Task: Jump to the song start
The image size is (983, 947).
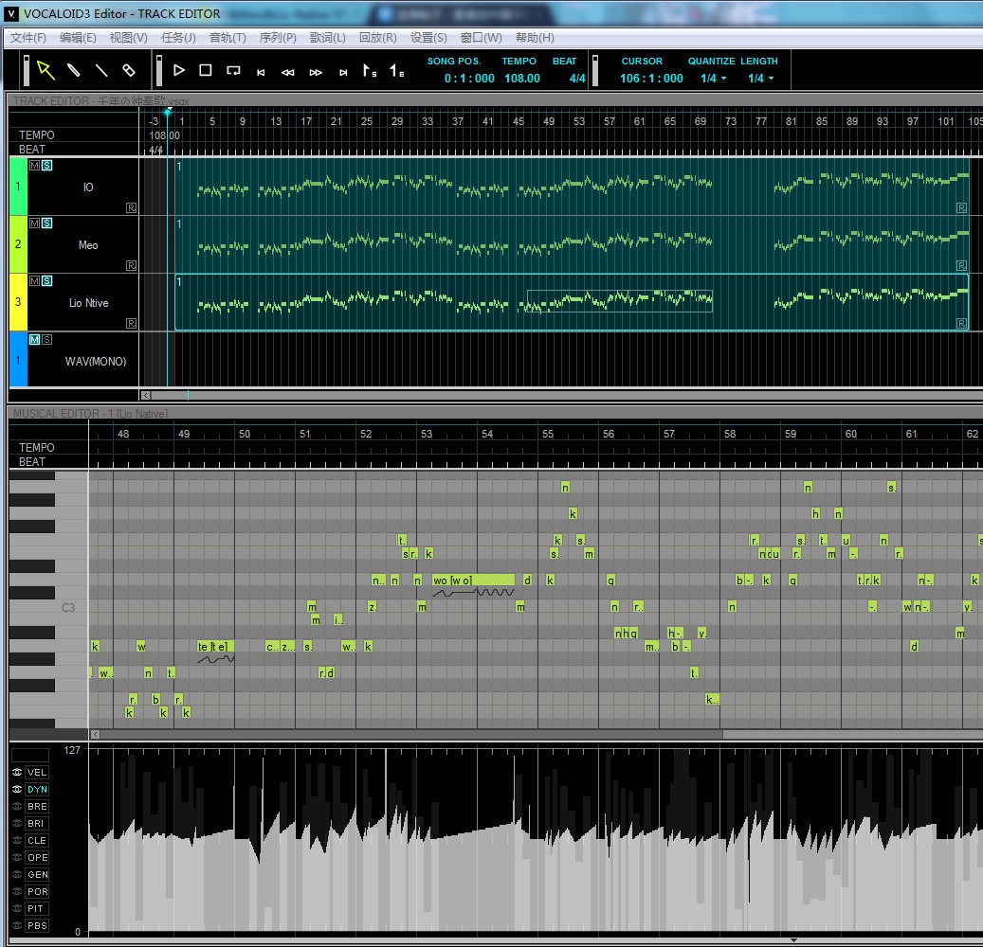Action: coord(261,73)
